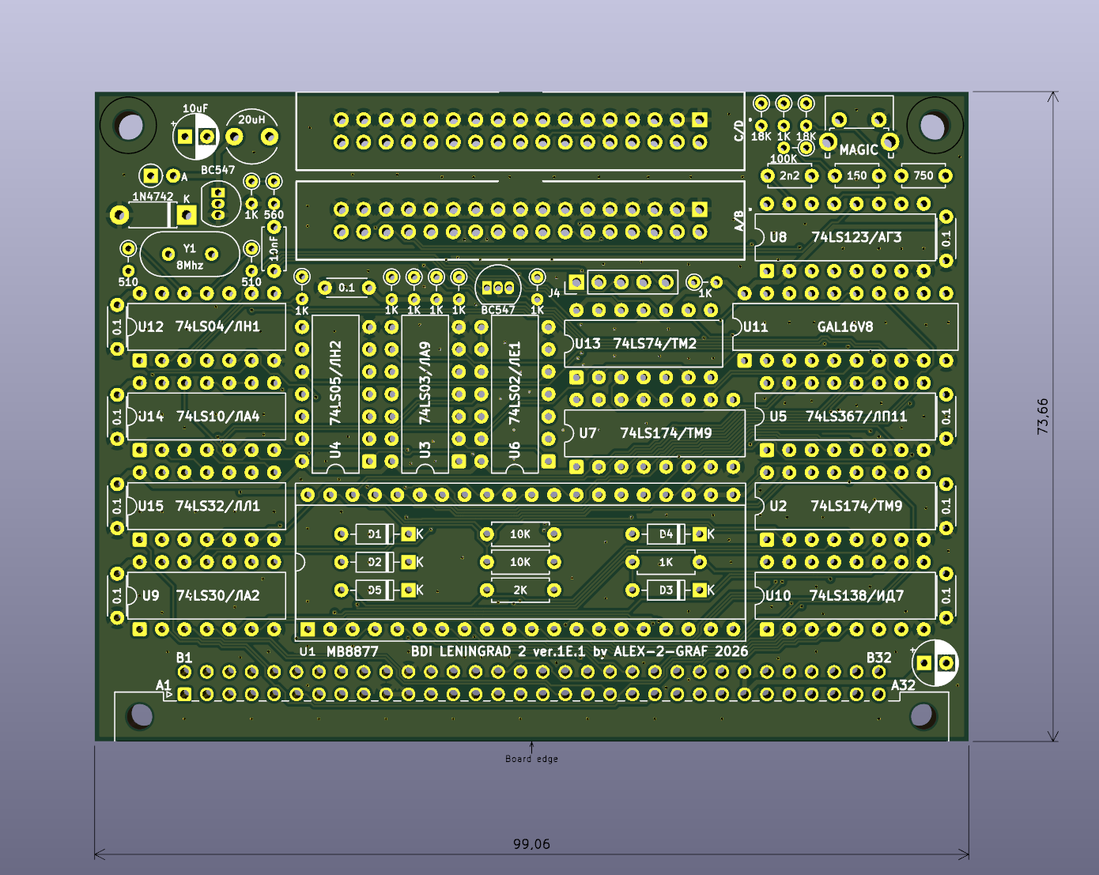Select the U11 GAL16V8 chip
Screen dimensions: 1099x875
[x=844, y=327]
